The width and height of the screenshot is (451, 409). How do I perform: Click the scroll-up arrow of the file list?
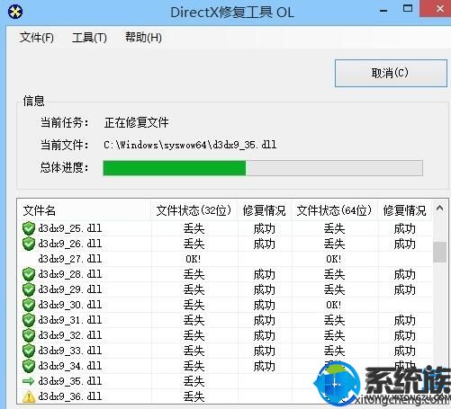click(439, 209)
